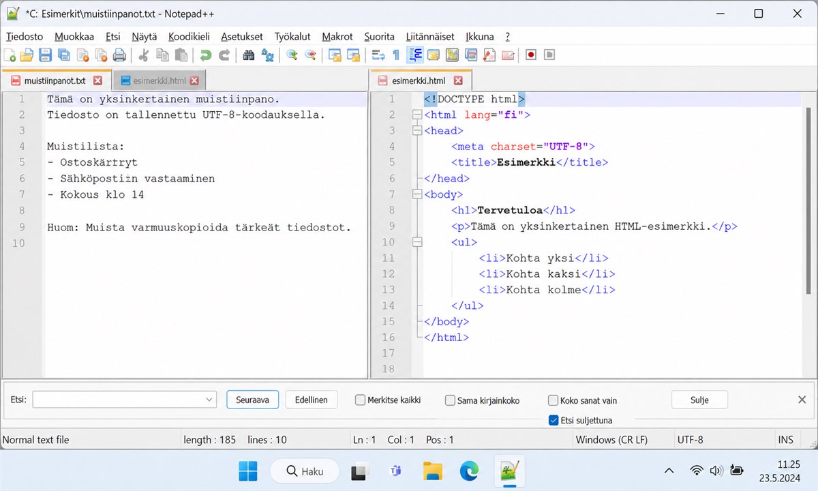Toggle word wrap in the toolbar
The width and height of the screenshot is (818, 491).
(378, 55)
